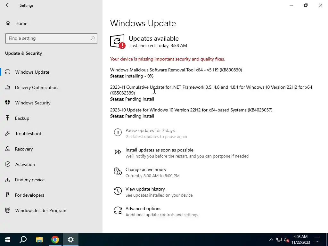
Task: Open the taskbar clock showing 4:08 AM
Action: pos(300,240)
